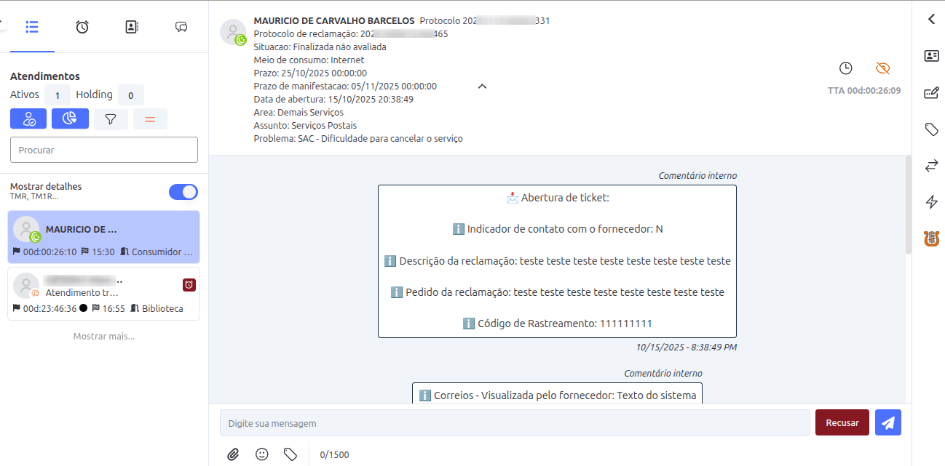Open the tag/label panel in right sidebar

pos(931,129)
